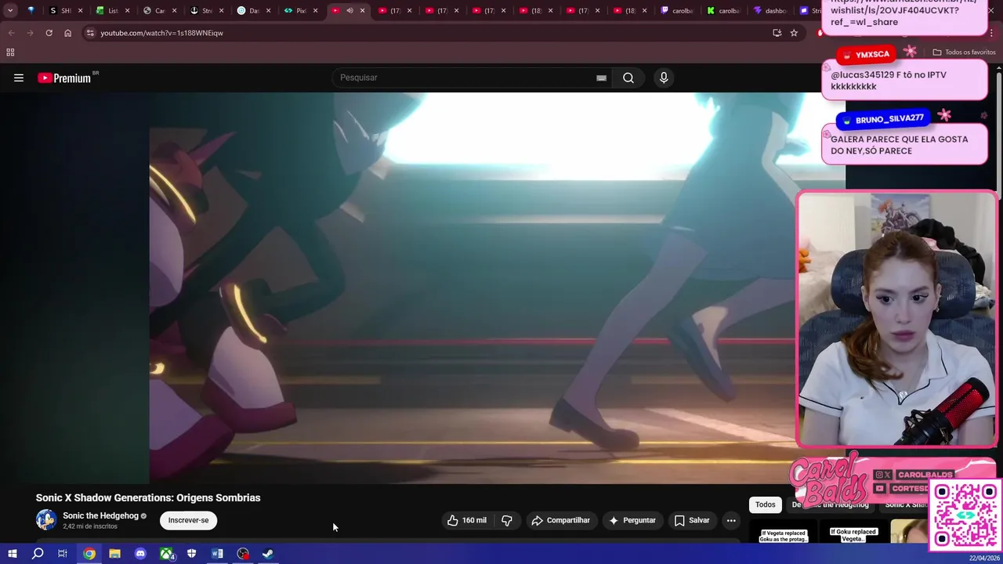Open the YouTube guide hamburger menu

[x=19, y=78]
